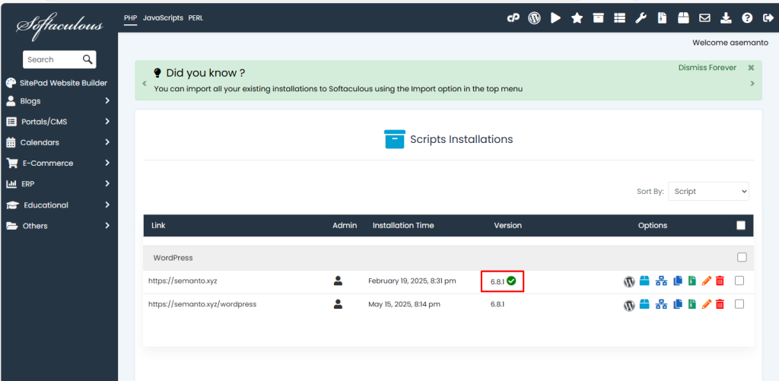This screenshot has height=381, width=779.
Task: Open the Sort By dropdown
Action: 708,192
